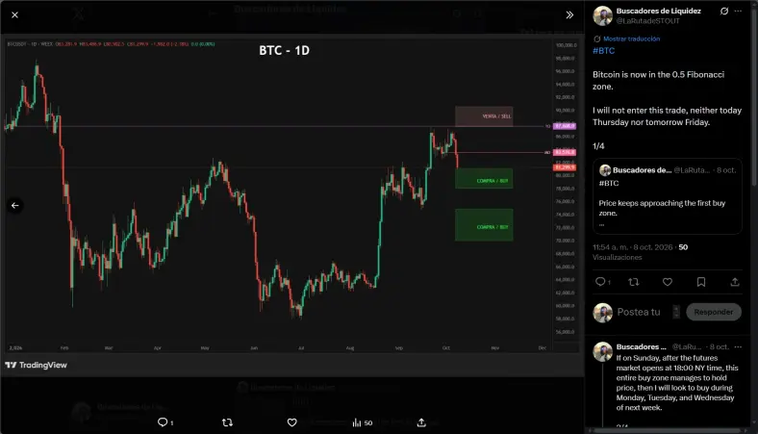Image resolution: width=758 pixels, height=434 pixels.
Task: Share the post with the side panel share icon
Action: (x=735, y=282)
